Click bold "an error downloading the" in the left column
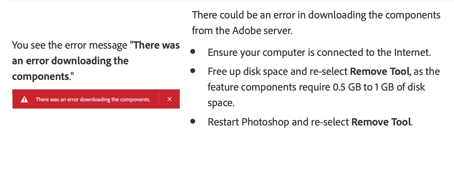 click(x=70, y=61)
